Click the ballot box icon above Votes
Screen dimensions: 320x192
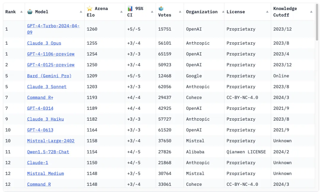[x=161, y=9]
